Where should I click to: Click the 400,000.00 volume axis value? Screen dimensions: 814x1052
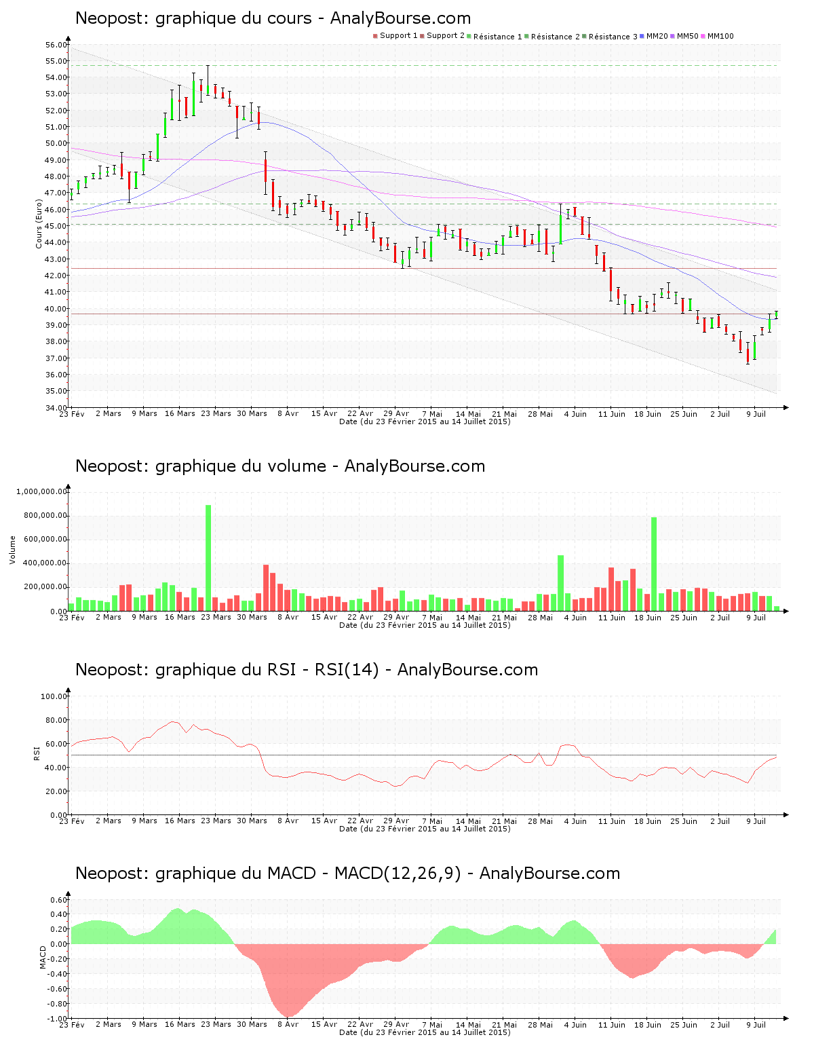click(x=44, y=563)
